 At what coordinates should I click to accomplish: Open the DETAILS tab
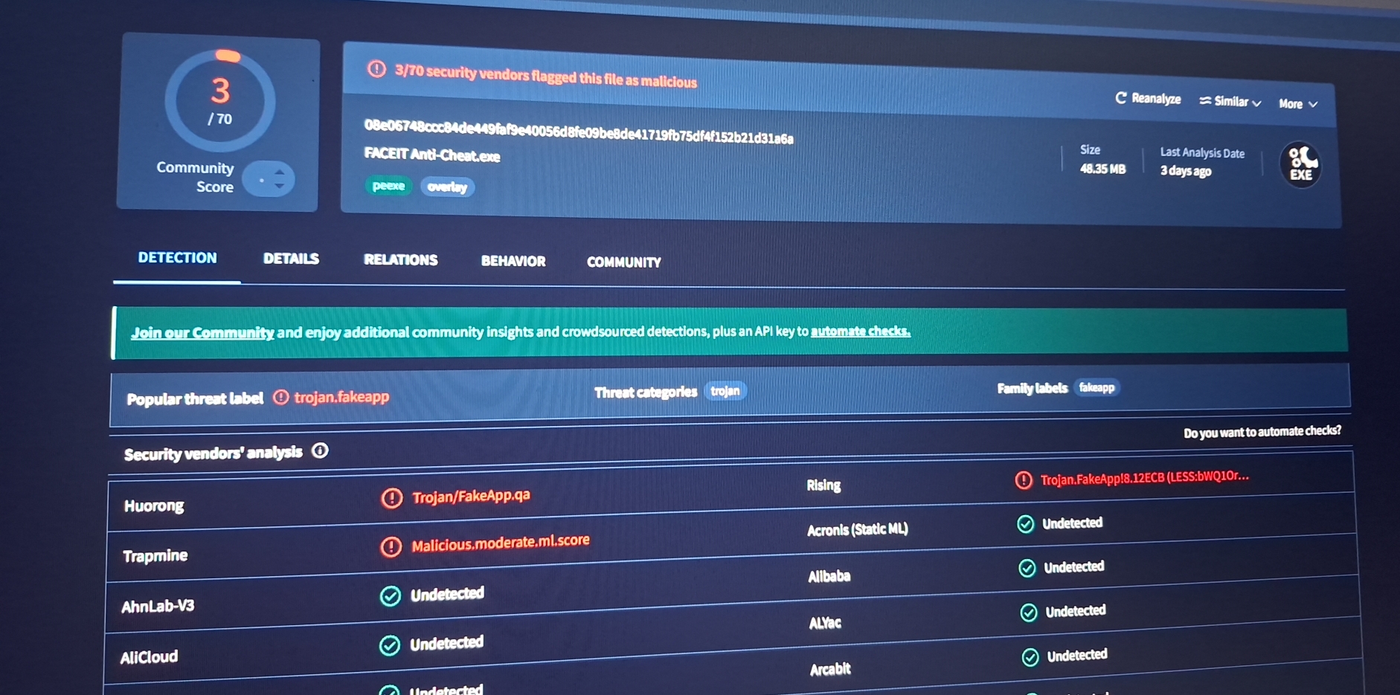pos(291,259)
